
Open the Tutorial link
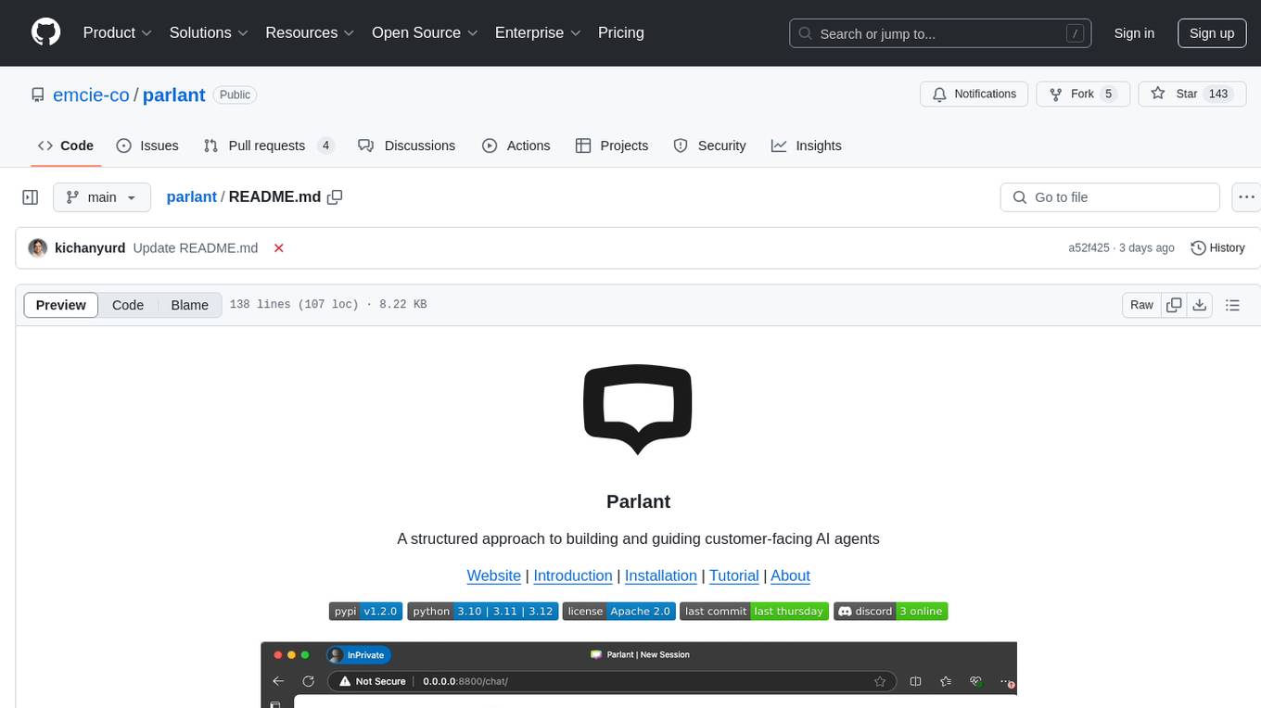click(734, 575)
